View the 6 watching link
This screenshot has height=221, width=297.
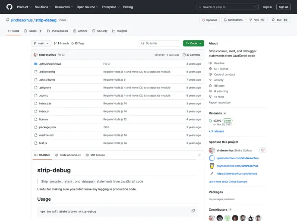point(218,91)
